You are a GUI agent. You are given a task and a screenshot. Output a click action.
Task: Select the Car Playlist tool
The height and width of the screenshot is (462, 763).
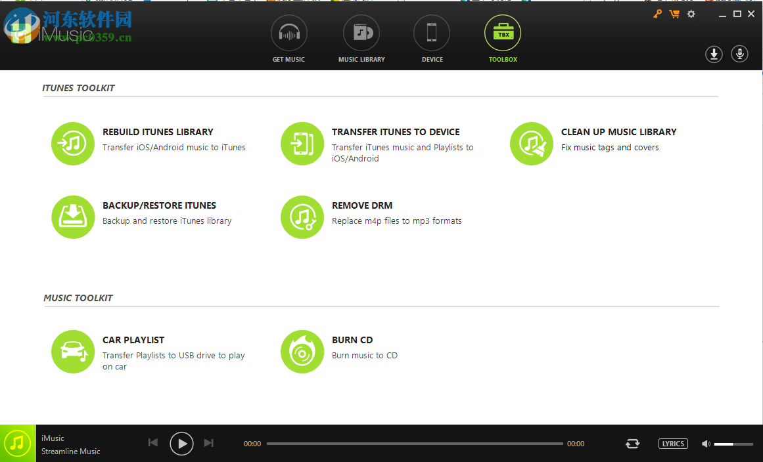(x=73, y=351)
